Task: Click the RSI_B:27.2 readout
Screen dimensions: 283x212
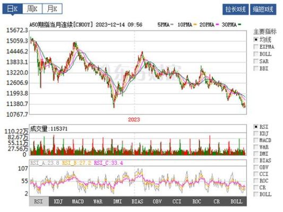Action: pyautogui.click(x=77, y=163)
